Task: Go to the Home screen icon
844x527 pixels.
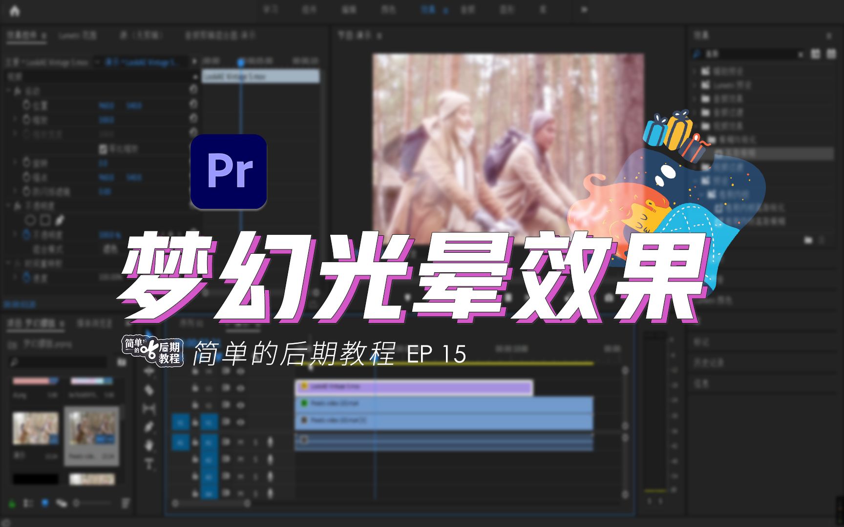Action: pyautogui.click(x=15, y=11)
